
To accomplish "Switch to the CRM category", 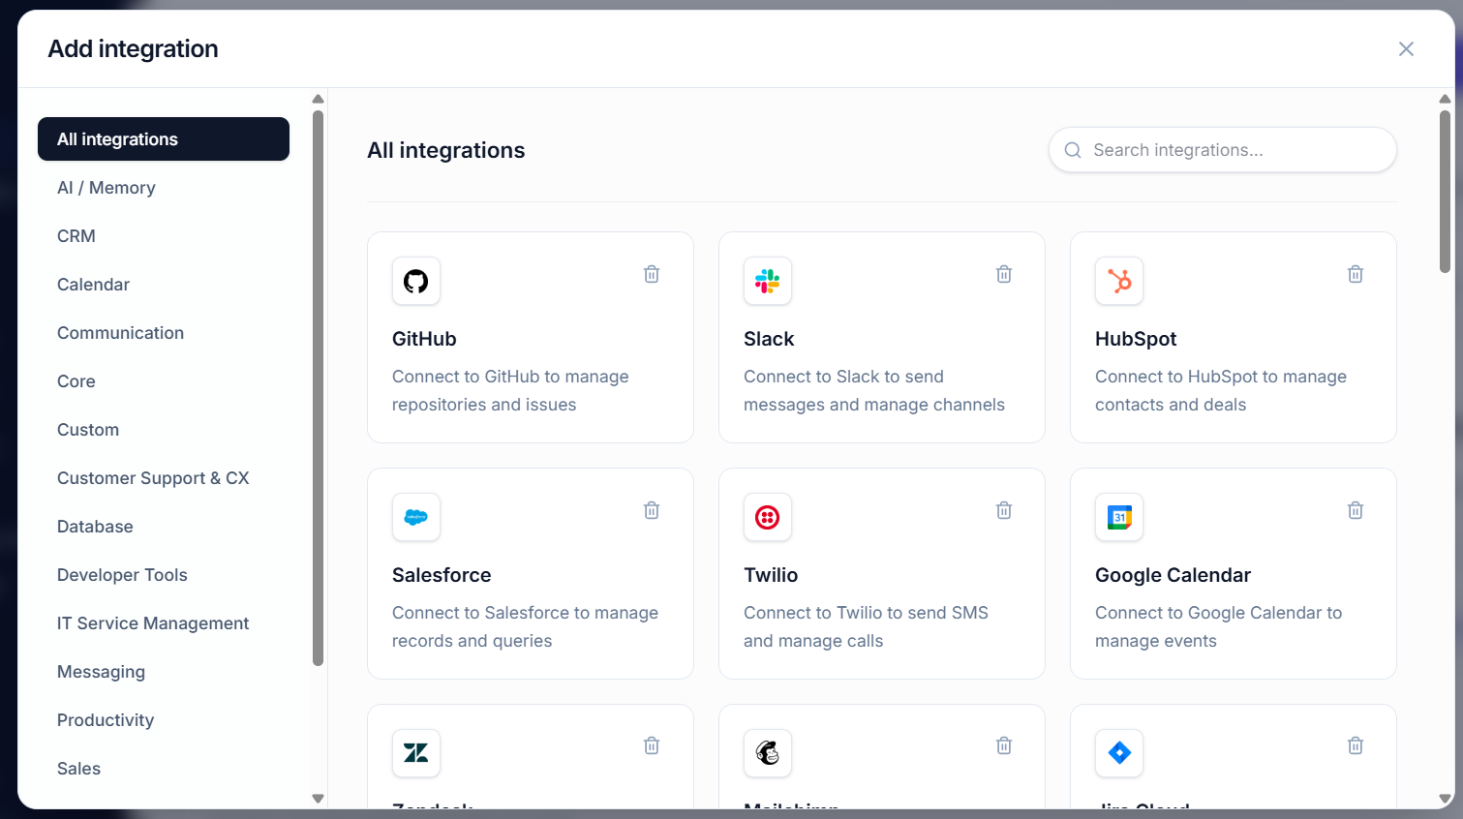I will coord(164,236).
